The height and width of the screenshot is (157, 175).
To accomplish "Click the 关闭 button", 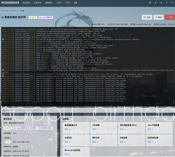I will click(x=147, y=17).
